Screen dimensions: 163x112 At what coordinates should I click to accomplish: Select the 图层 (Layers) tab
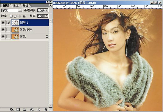pos(6,5)
